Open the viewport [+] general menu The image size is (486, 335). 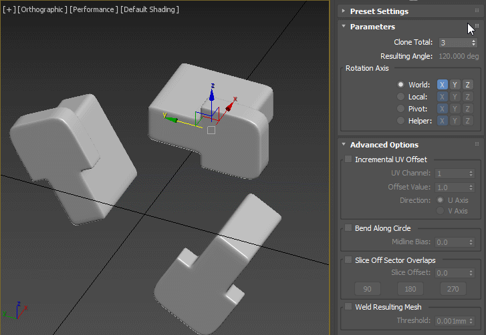tap(9, 9)
